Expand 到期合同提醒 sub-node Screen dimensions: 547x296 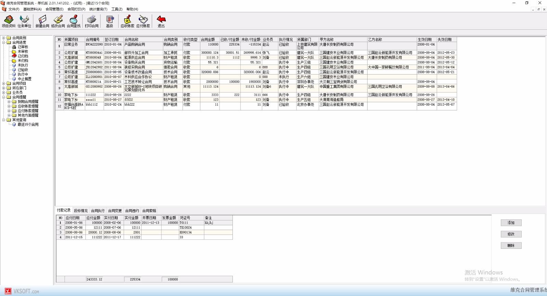[x=9, y=102]
